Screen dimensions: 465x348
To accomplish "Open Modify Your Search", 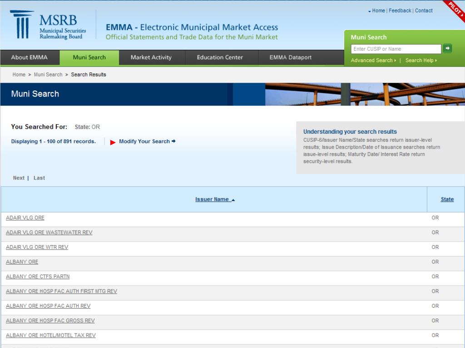I will (146, 141).
